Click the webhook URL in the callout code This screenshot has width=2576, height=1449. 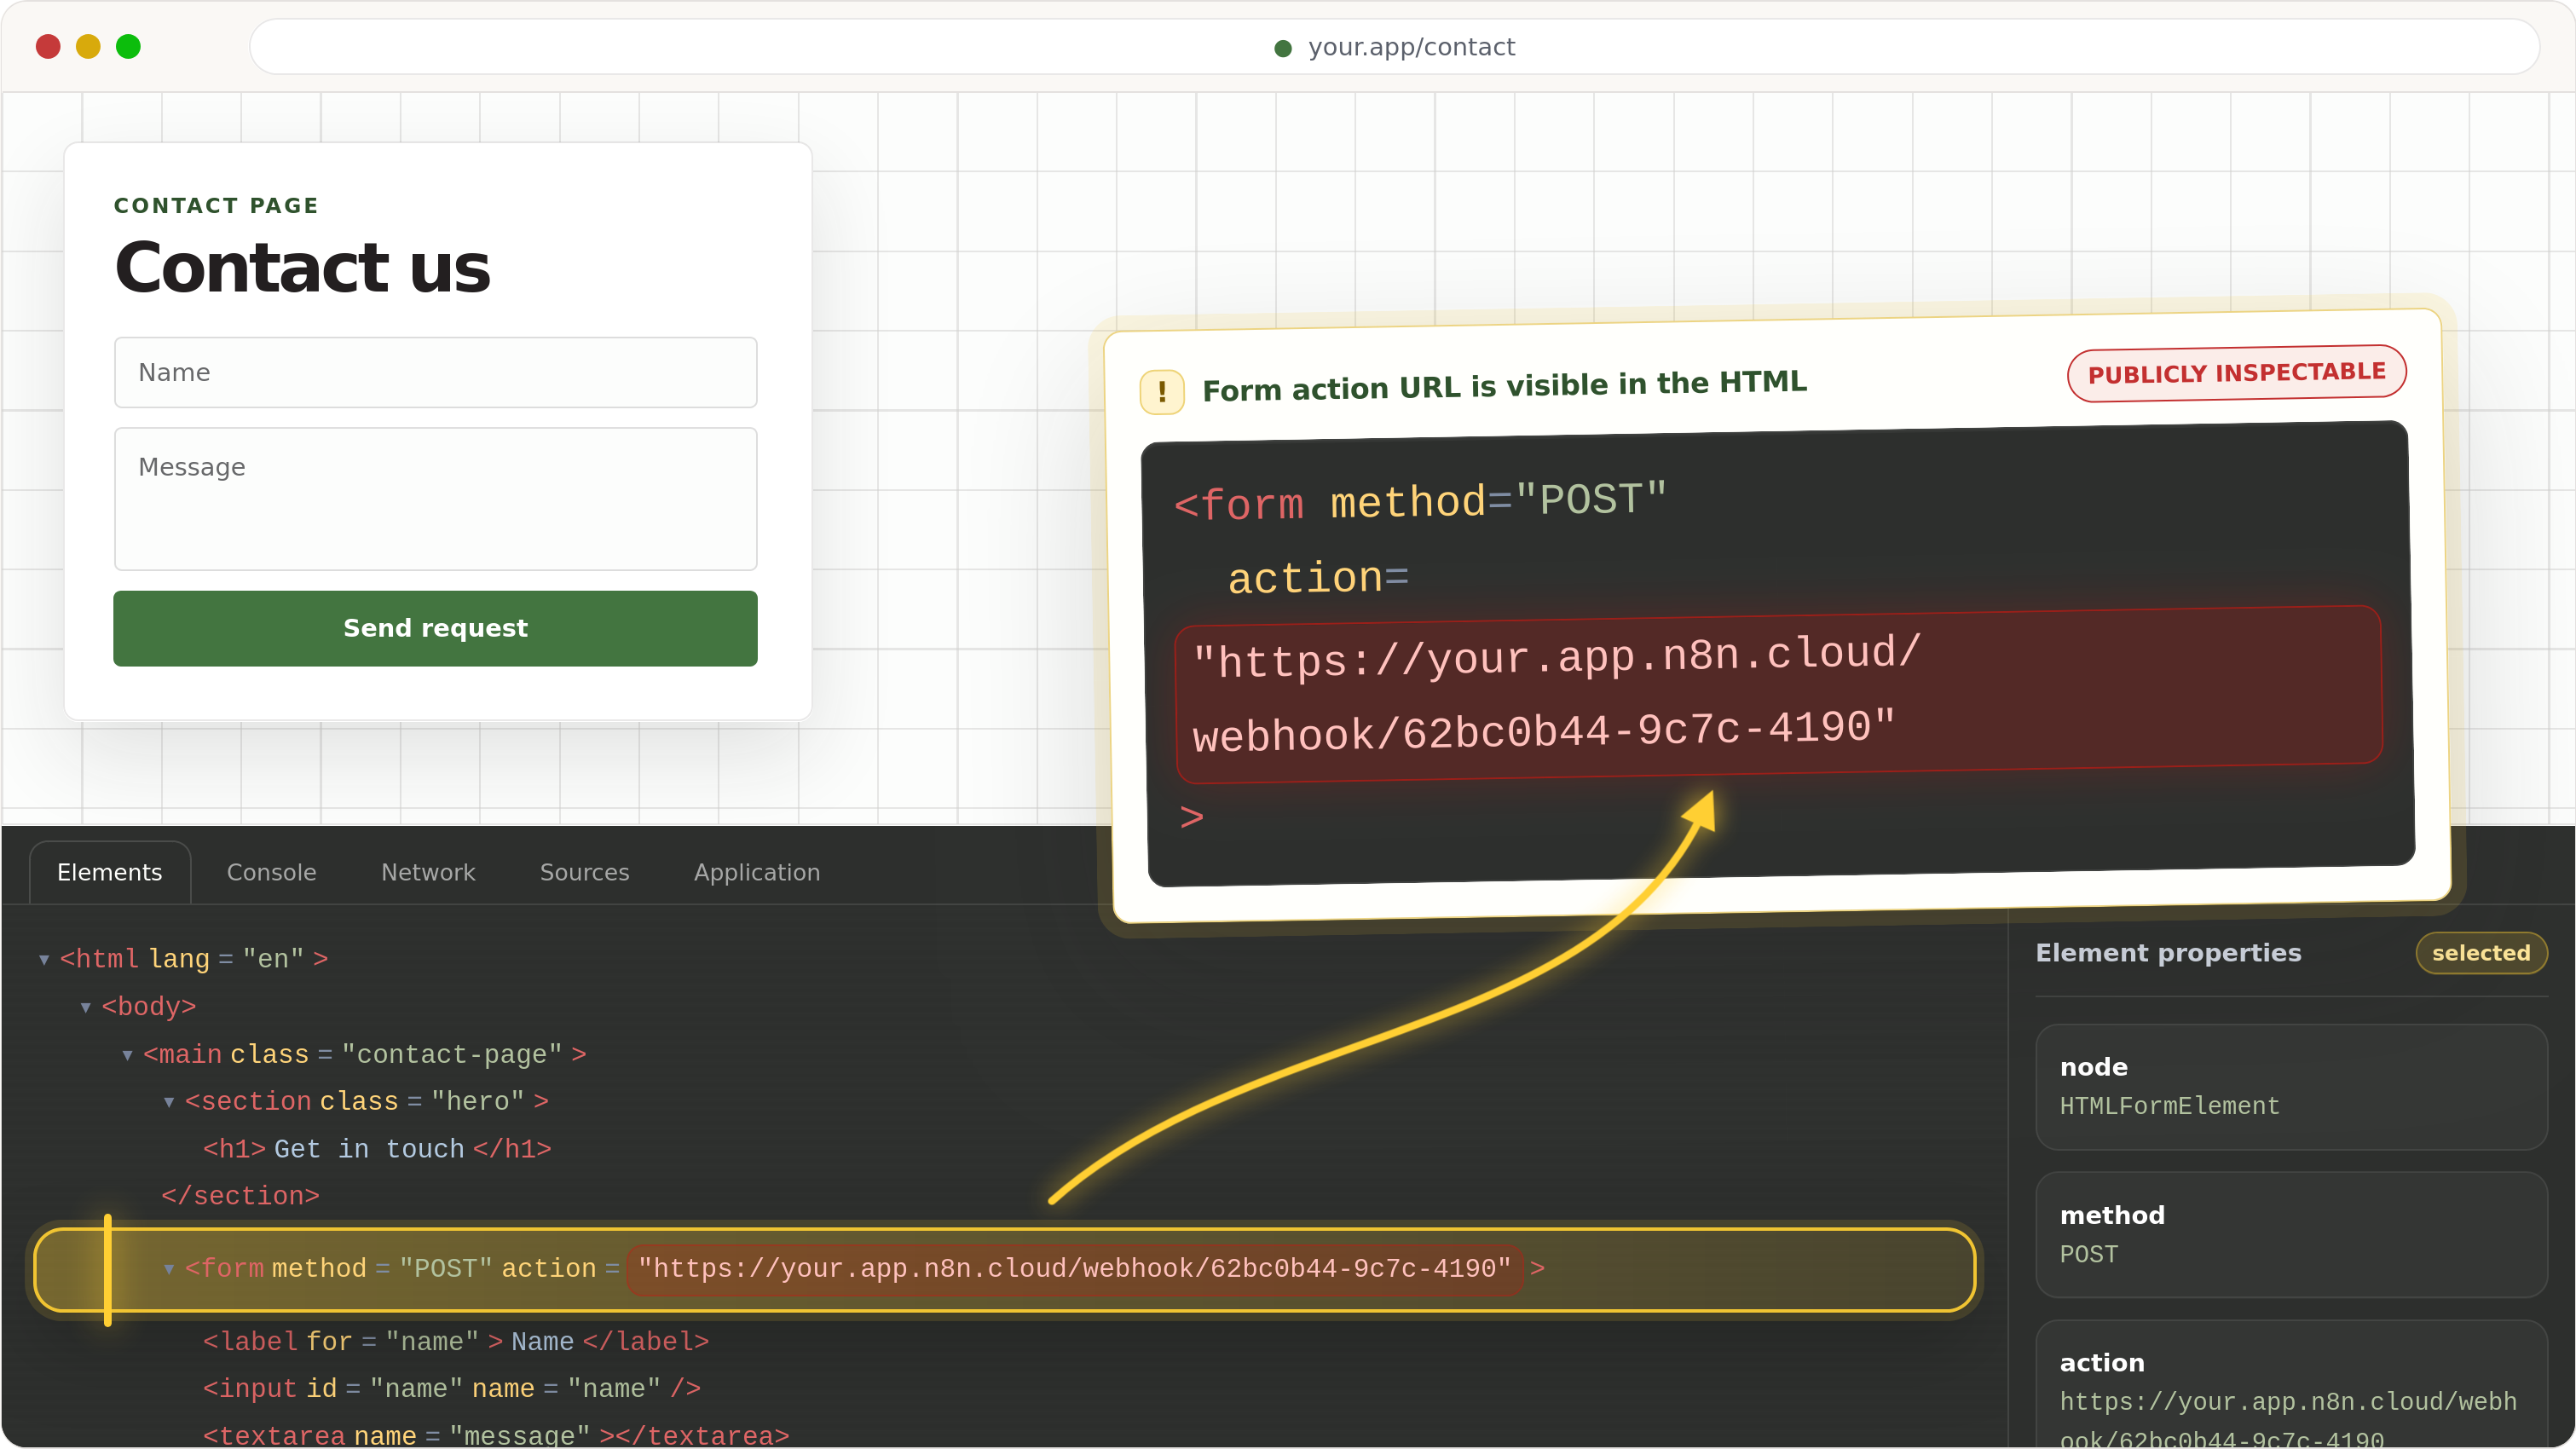[1779, 693]
